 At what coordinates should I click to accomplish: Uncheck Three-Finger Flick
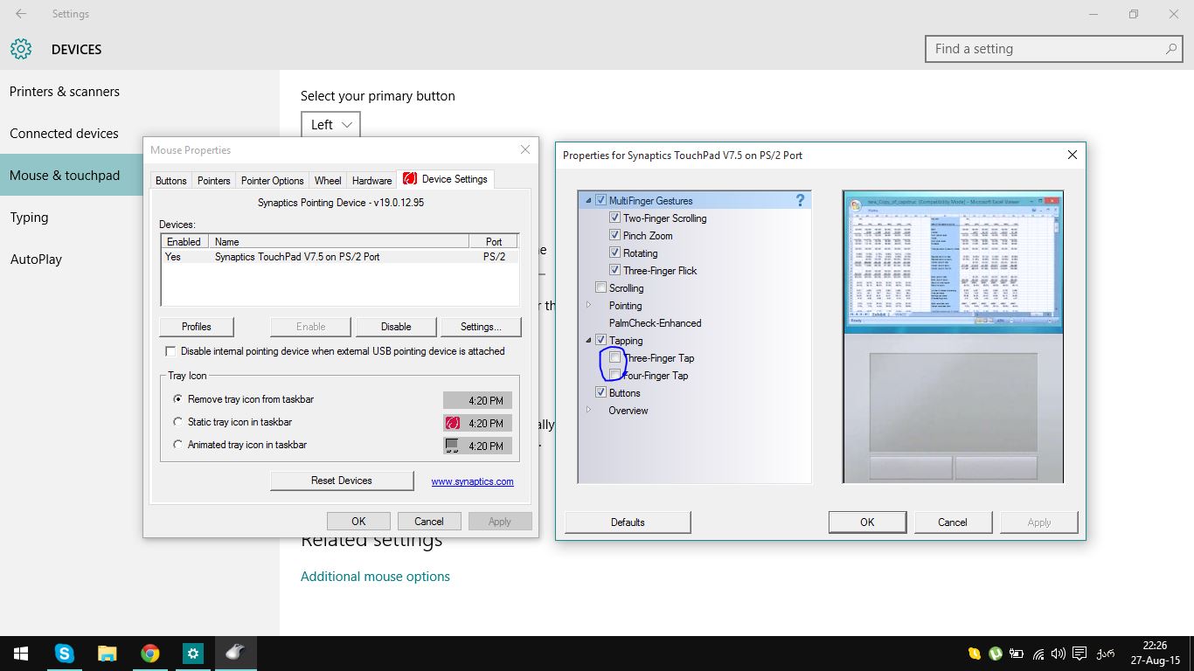(614, 271)
